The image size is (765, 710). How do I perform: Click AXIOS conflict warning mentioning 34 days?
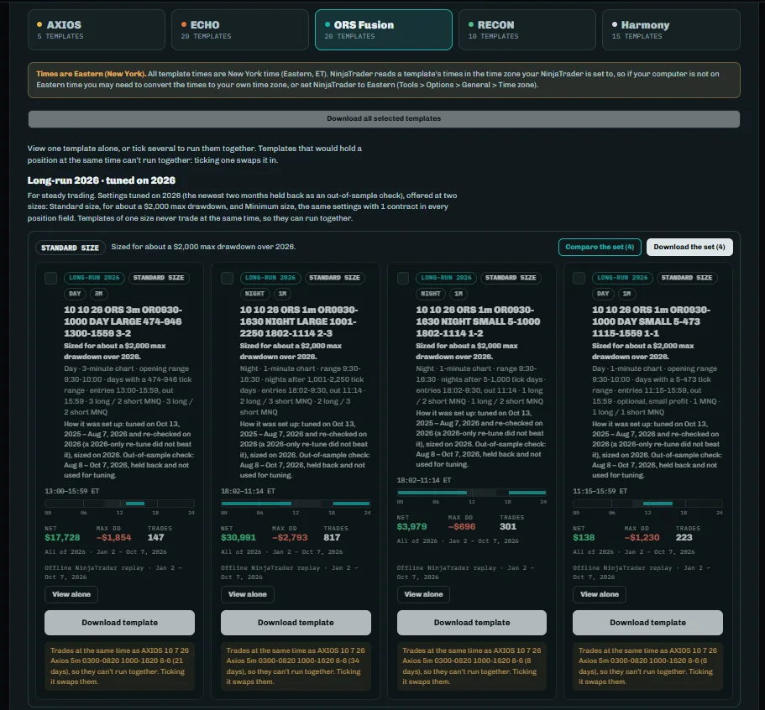coord(296,666)
